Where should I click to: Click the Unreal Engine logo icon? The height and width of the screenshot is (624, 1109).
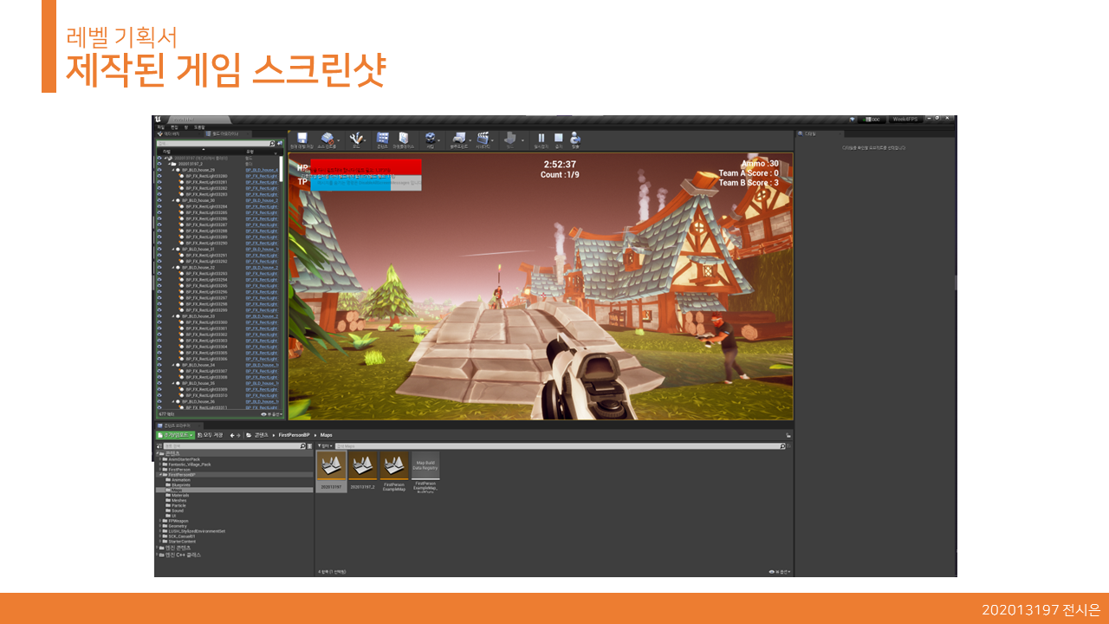coord(159,120)
